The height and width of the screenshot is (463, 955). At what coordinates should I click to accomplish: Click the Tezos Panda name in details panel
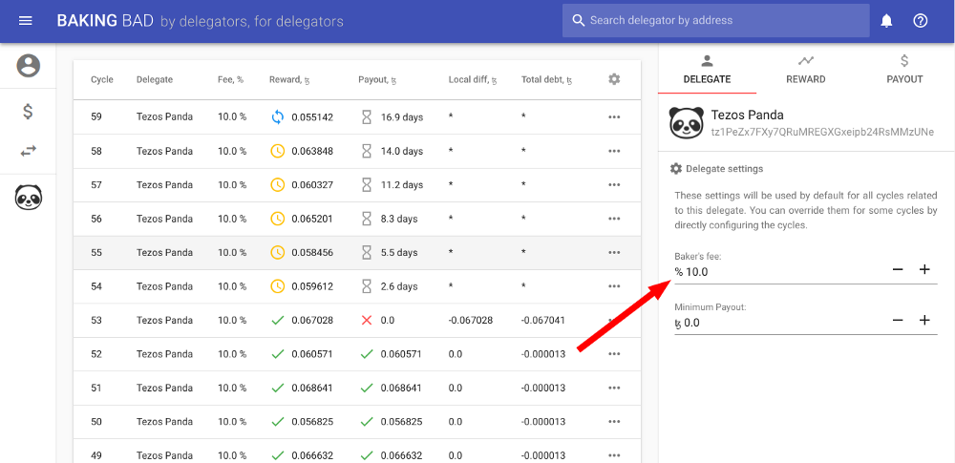point(748,115)
